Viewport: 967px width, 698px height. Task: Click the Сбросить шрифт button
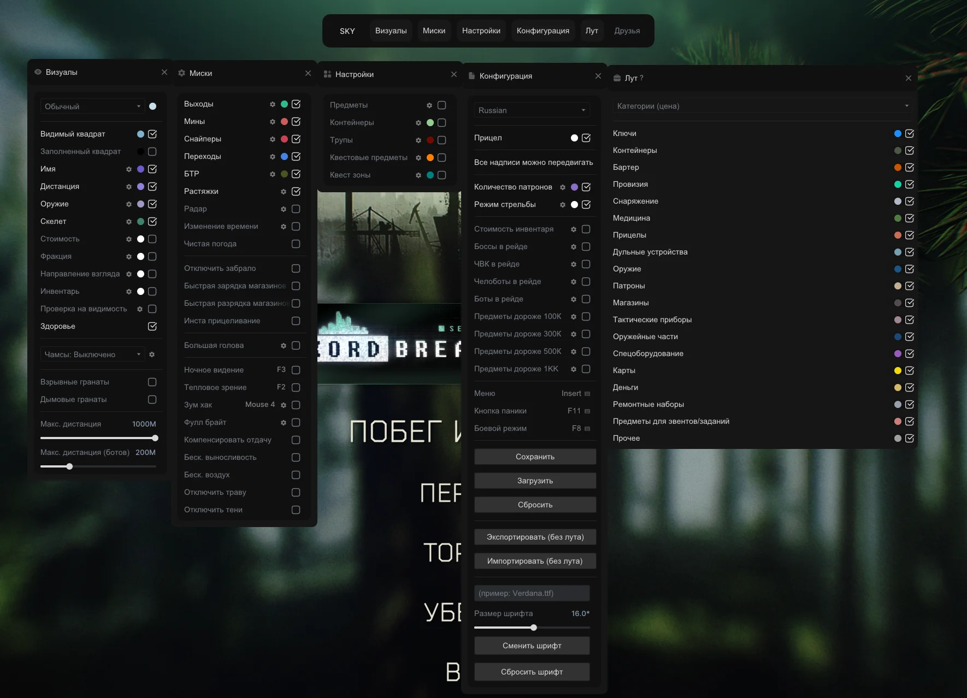532,672
